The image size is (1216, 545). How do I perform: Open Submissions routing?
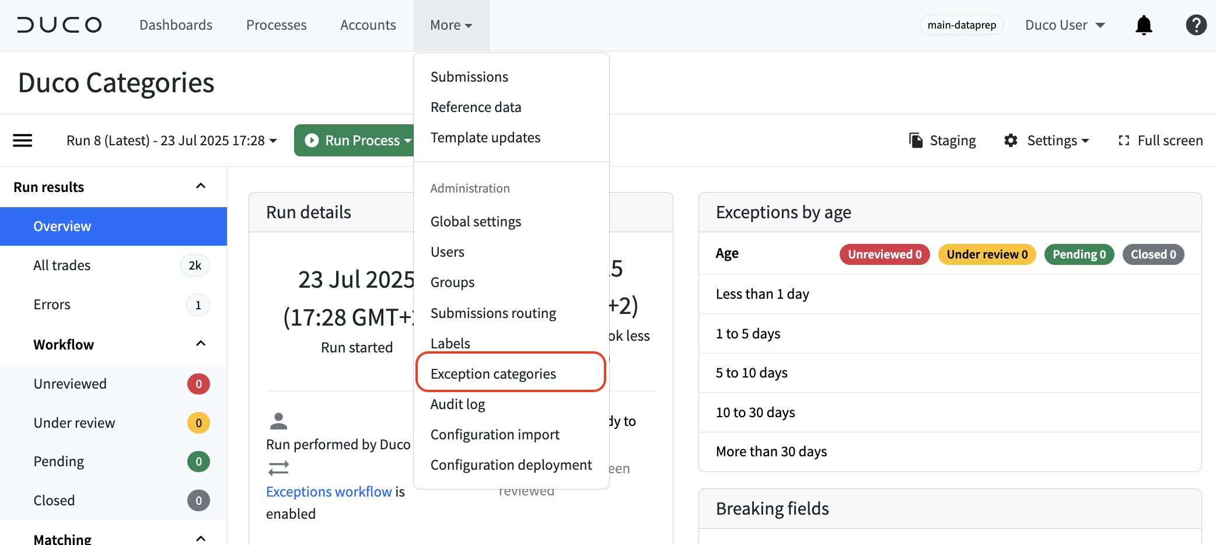tap(511, 313)
